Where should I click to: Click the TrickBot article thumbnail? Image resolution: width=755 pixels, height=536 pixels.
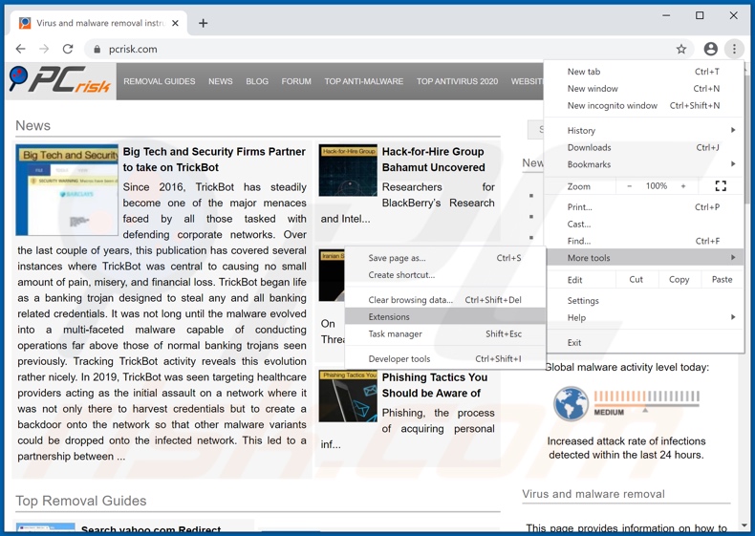tap(67, 190)
